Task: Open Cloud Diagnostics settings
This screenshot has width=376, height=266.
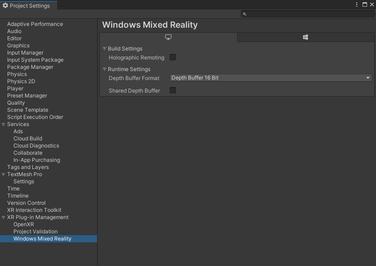Action: 36,146
